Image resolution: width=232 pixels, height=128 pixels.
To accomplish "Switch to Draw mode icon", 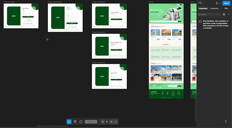I will (x=103, y=122).
